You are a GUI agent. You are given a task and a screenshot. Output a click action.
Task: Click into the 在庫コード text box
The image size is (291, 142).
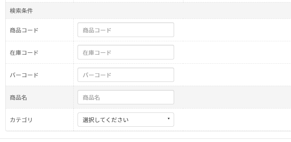(125, 52)
